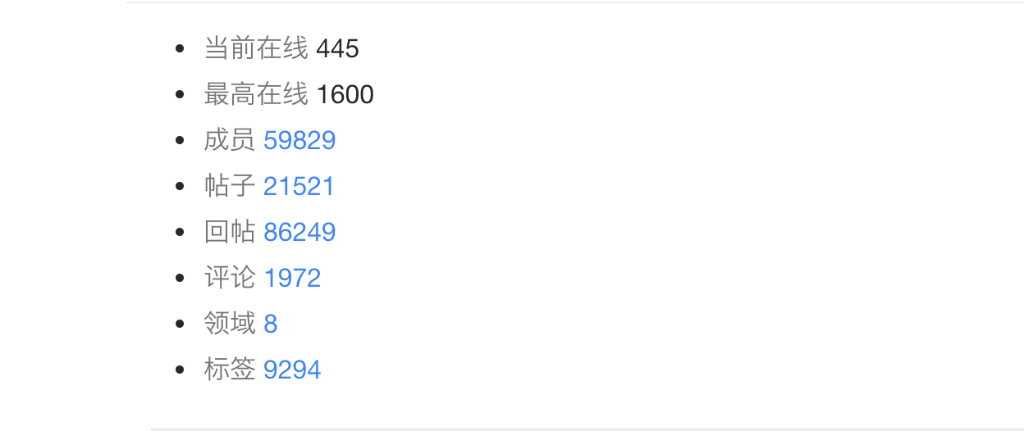
Task: Open the 帖子 count link 21521
Action: (x=299, y=186)
